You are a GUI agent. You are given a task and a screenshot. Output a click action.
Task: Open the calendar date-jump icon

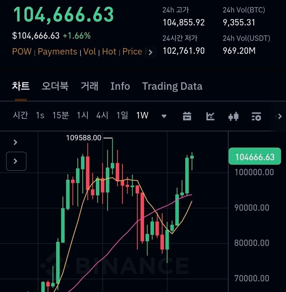click(x=187, y=116)
